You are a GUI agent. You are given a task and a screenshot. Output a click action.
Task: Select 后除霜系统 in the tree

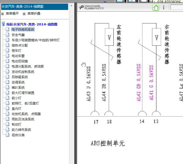(20, 77)
